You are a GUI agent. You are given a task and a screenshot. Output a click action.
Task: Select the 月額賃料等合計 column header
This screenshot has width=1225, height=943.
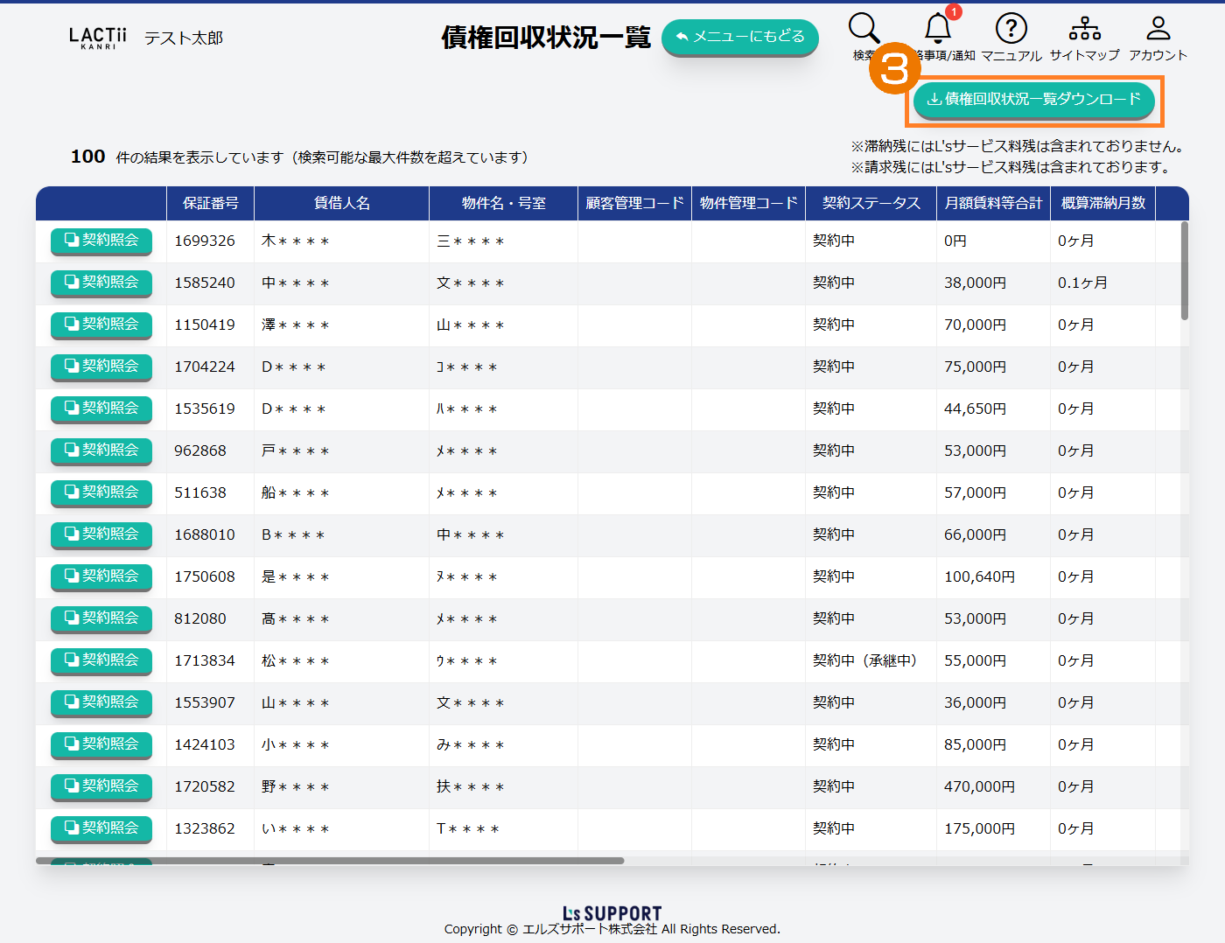tap(993, 203)
